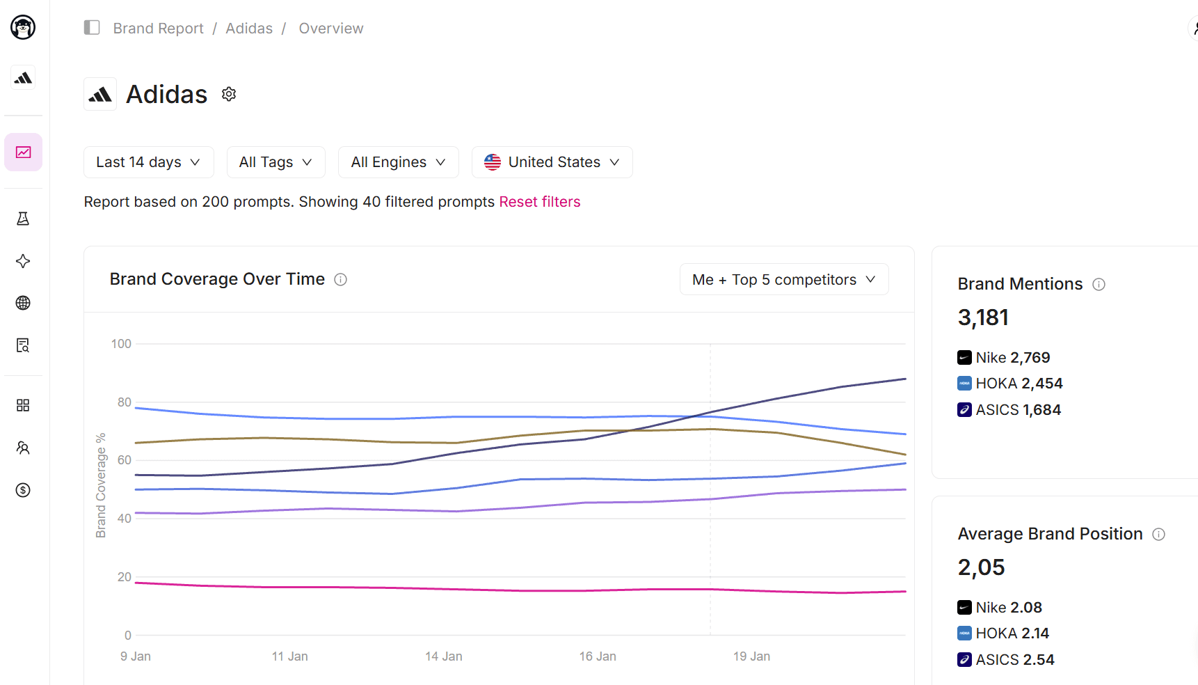
Task: Show info for Average Brand Position
Action: click(x=1158, y=534)
